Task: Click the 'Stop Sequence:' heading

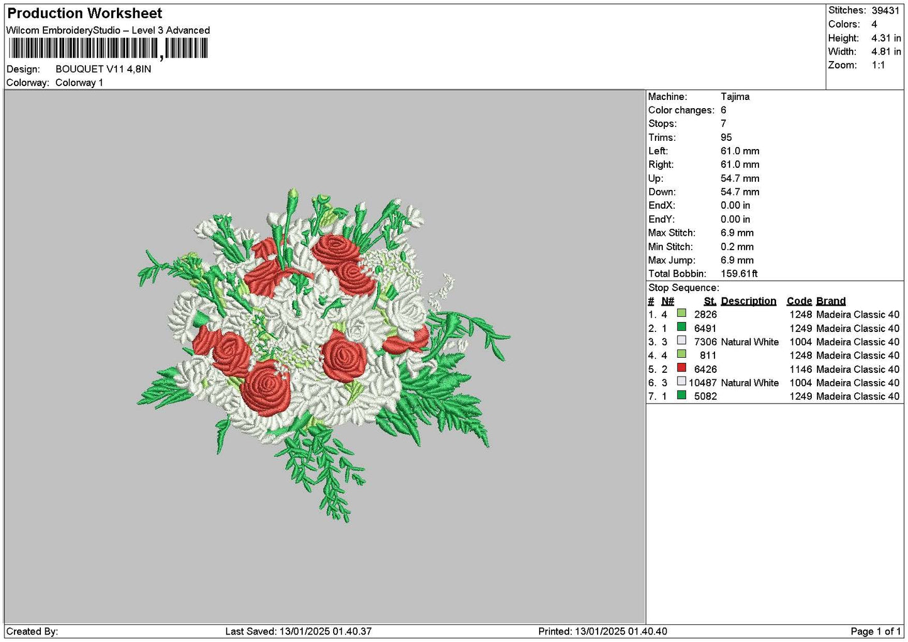Action: click(x=684, y=288)
